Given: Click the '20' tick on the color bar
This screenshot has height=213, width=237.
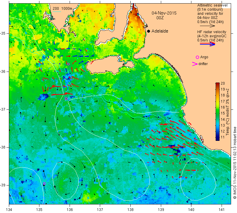Looking at the screenshot, I should click(223, 83).
